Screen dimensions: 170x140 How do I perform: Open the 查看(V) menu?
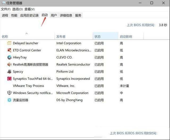[29, 9]
